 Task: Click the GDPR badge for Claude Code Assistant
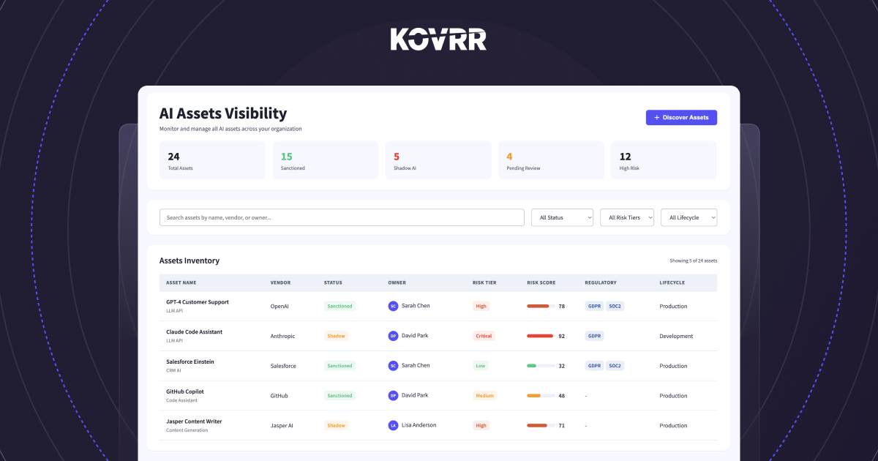594,335
